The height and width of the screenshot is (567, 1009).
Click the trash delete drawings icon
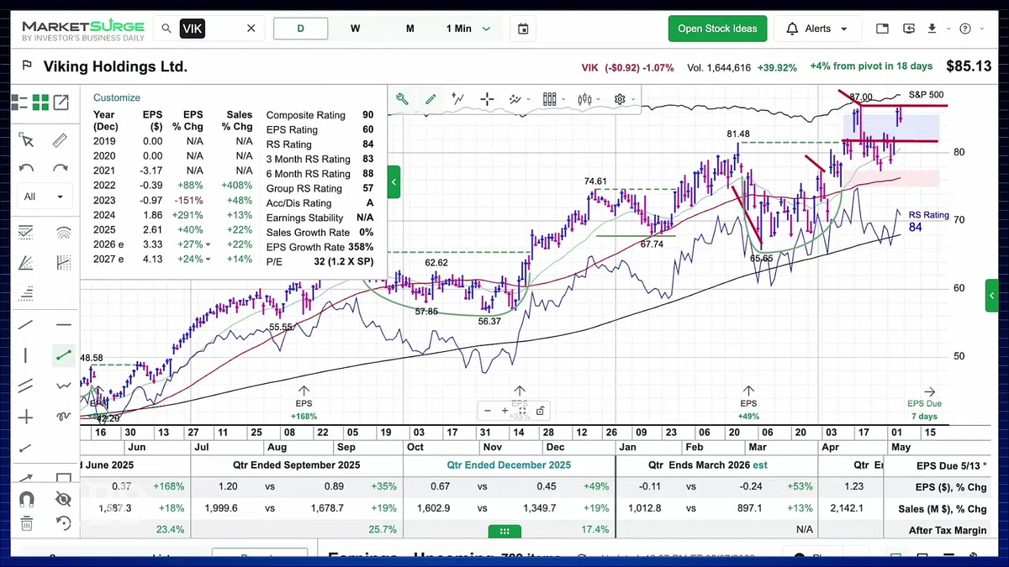(x=26, y=523)
